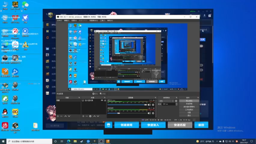The width and height of the screenshot is (256, 144).
Task: Open the 视图(V) menu in OBS
Action: pos(74,20)
